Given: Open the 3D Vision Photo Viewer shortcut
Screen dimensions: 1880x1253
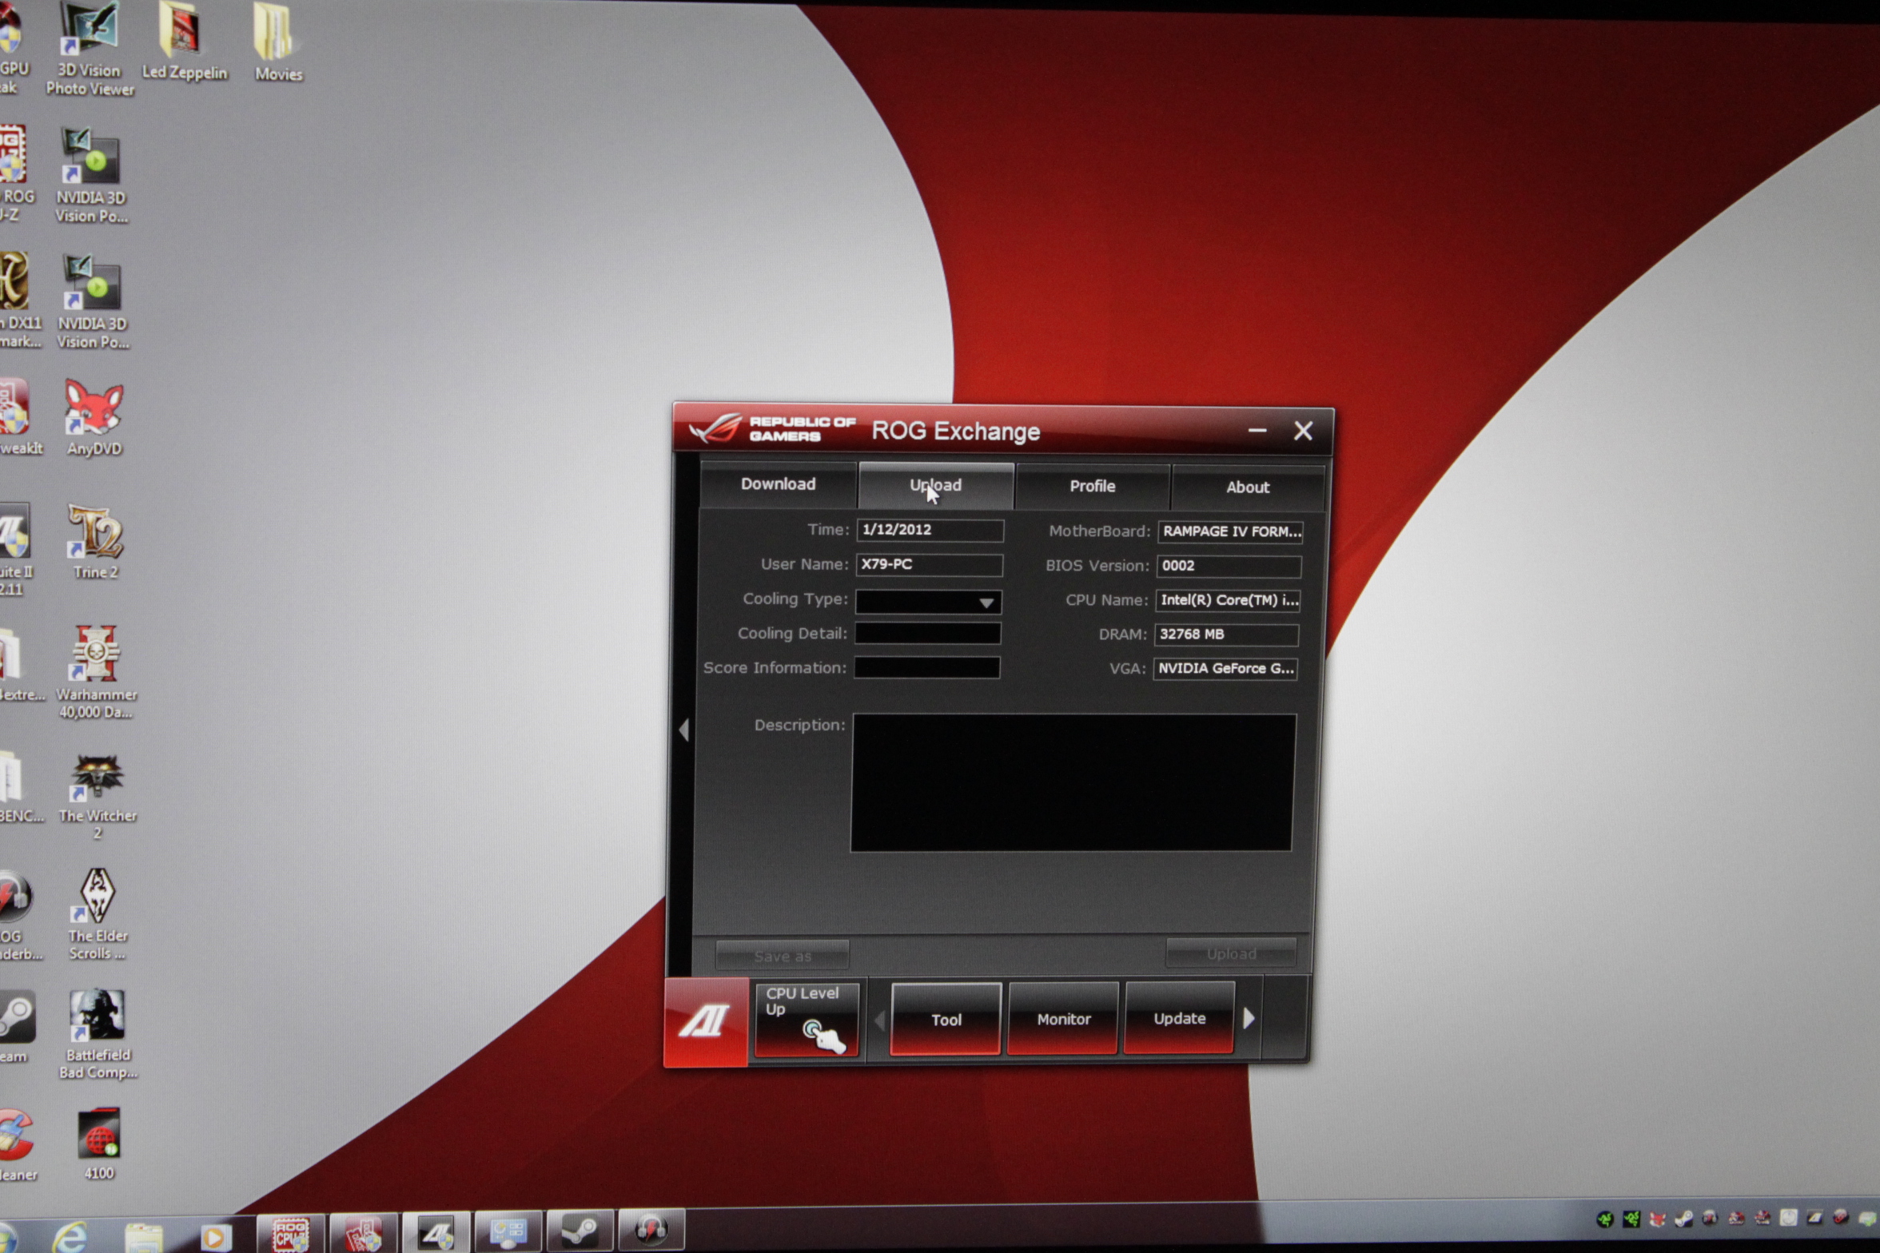Looking at the screenshot, I should tap(90, 49).
